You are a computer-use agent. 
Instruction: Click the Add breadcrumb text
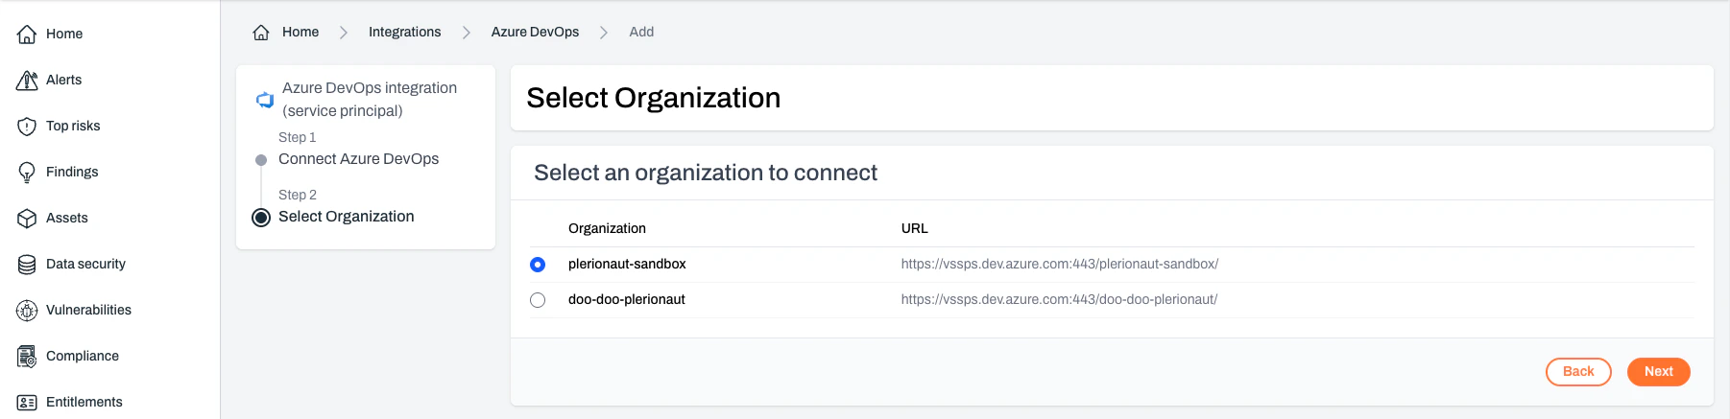tap(641, 32)
